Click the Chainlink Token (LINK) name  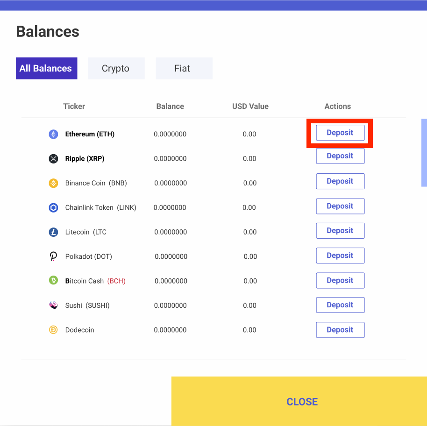point(101,208)
